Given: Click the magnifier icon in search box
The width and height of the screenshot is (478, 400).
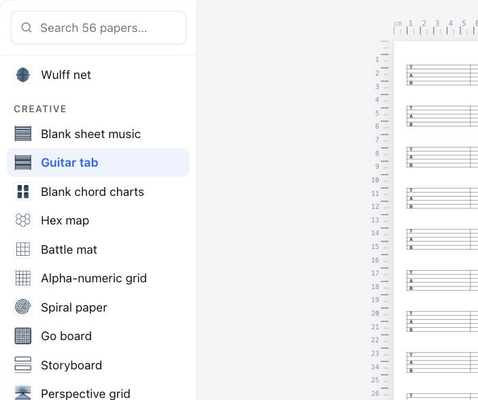Looking at the screenshot, I should coord(27,27).
